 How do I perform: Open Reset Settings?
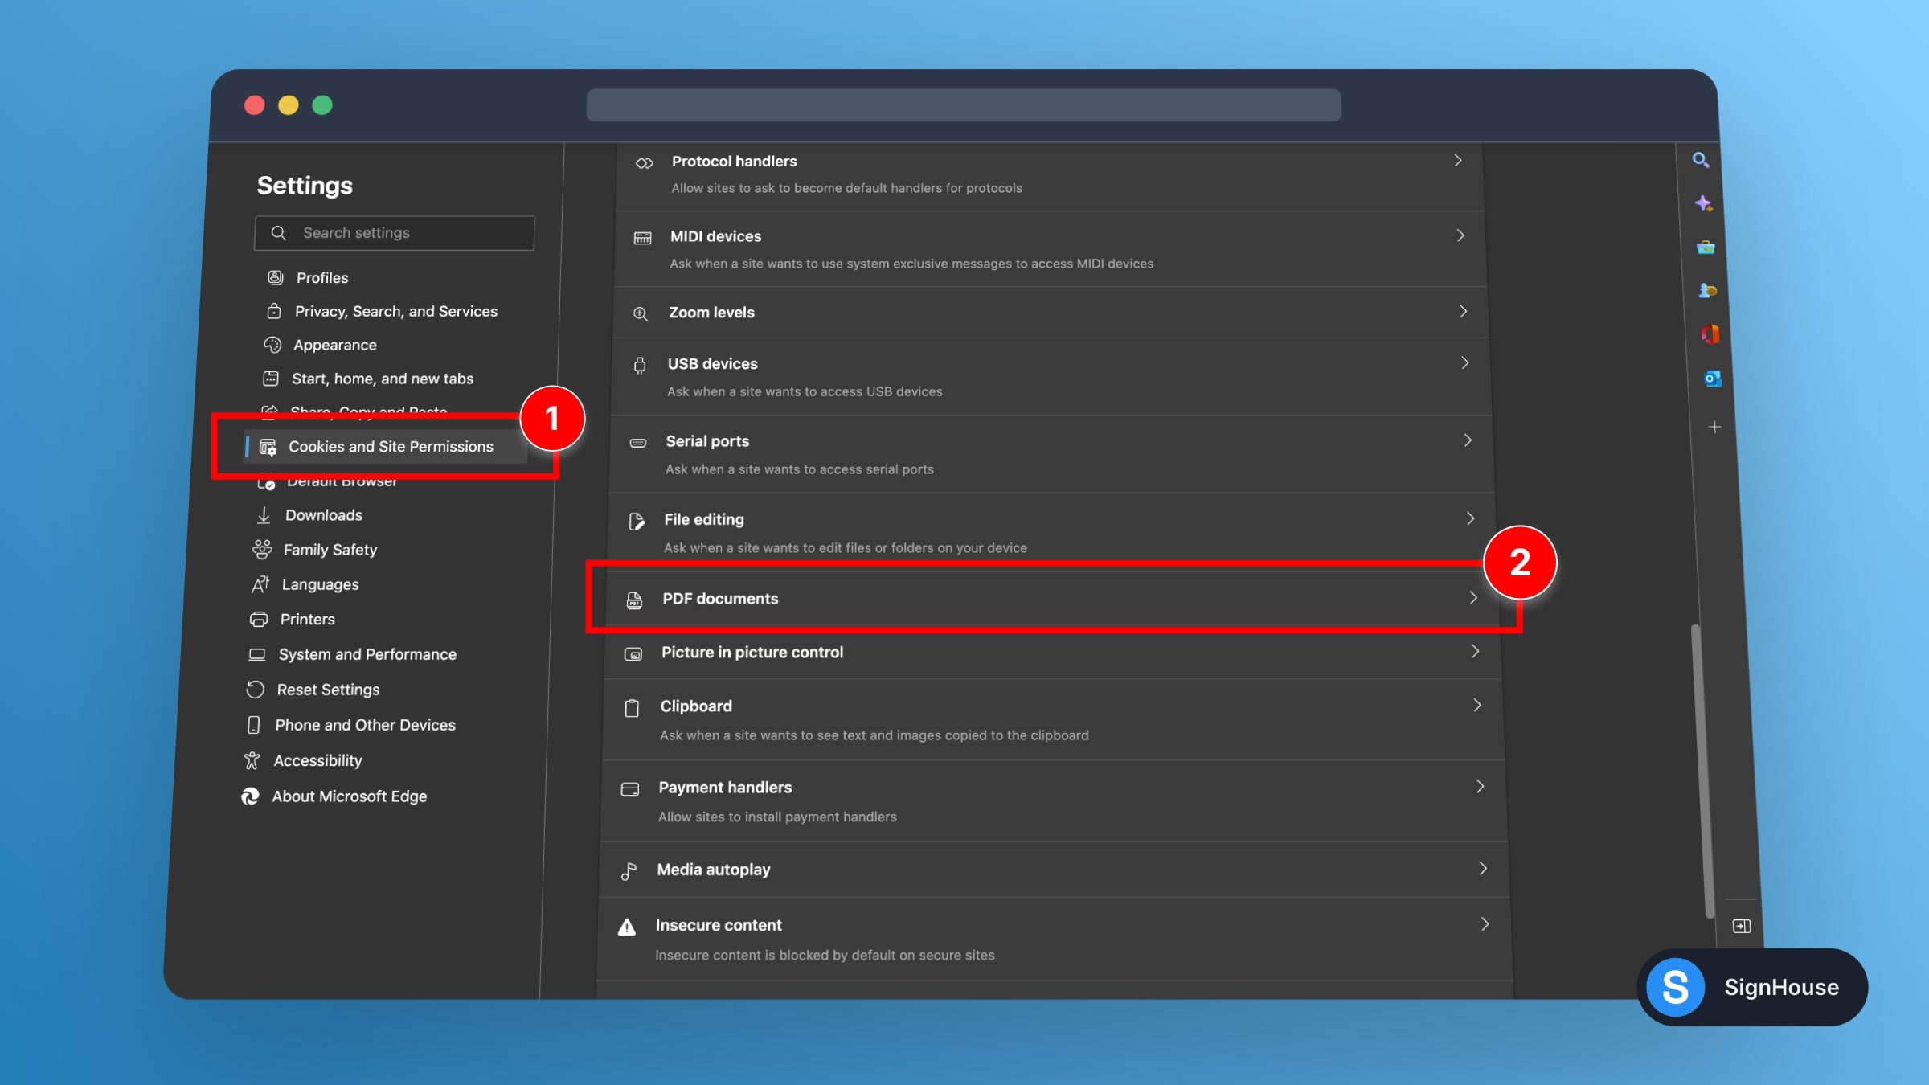[327, 689]
